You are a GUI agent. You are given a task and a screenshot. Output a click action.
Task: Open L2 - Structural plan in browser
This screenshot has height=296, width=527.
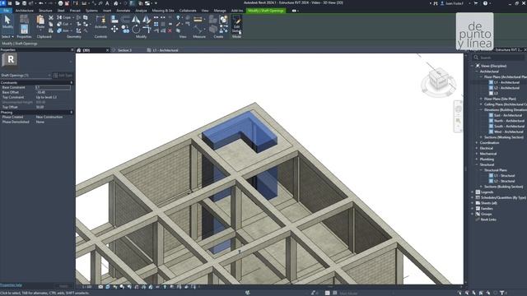pyautogui.click(x=504, y=181)
